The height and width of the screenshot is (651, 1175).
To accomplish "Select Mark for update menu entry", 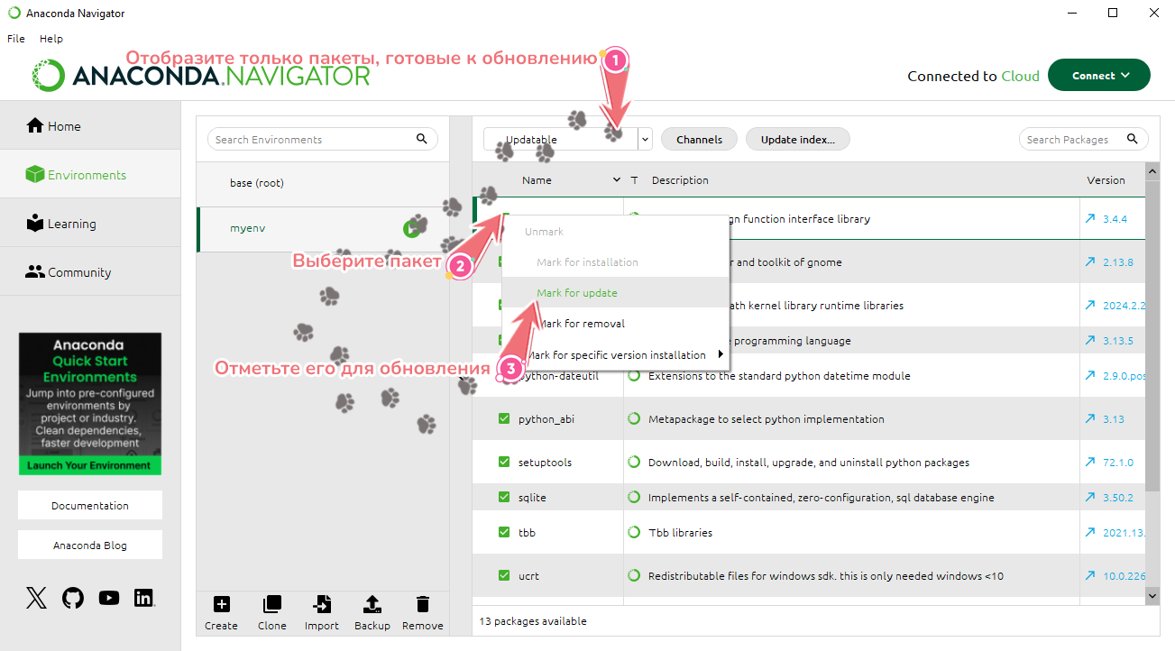I will (x=577, y=293).
